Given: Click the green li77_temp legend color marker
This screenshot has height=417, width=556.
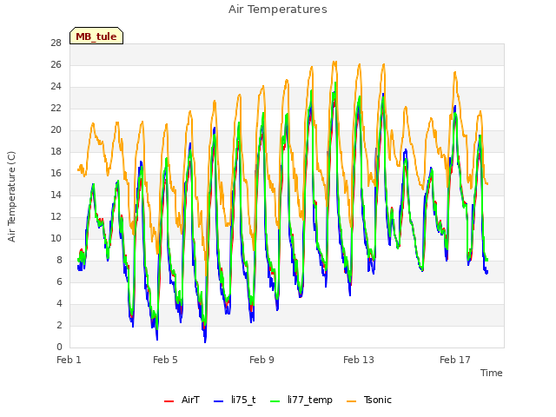Looking at the screenshot, I should [275, 401].
